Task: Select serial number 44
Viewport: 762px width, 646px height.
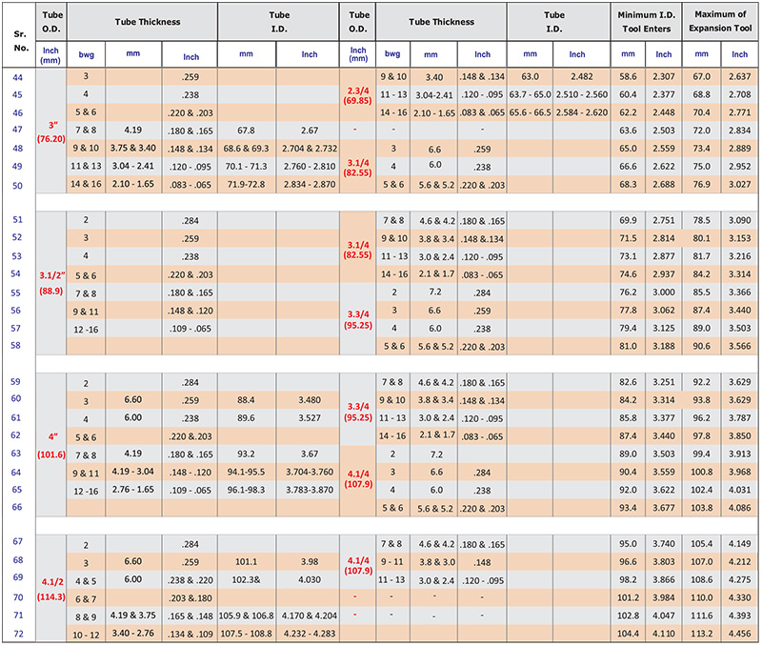Action: pyautogui.click(x=17, y=77)
